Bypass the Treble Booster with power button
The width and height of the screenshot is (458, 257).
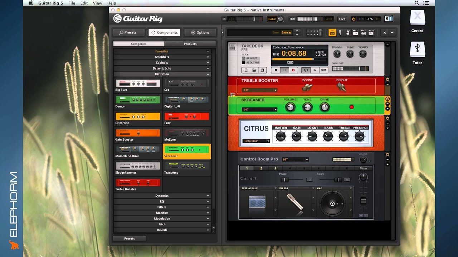[x=387, y=79]
